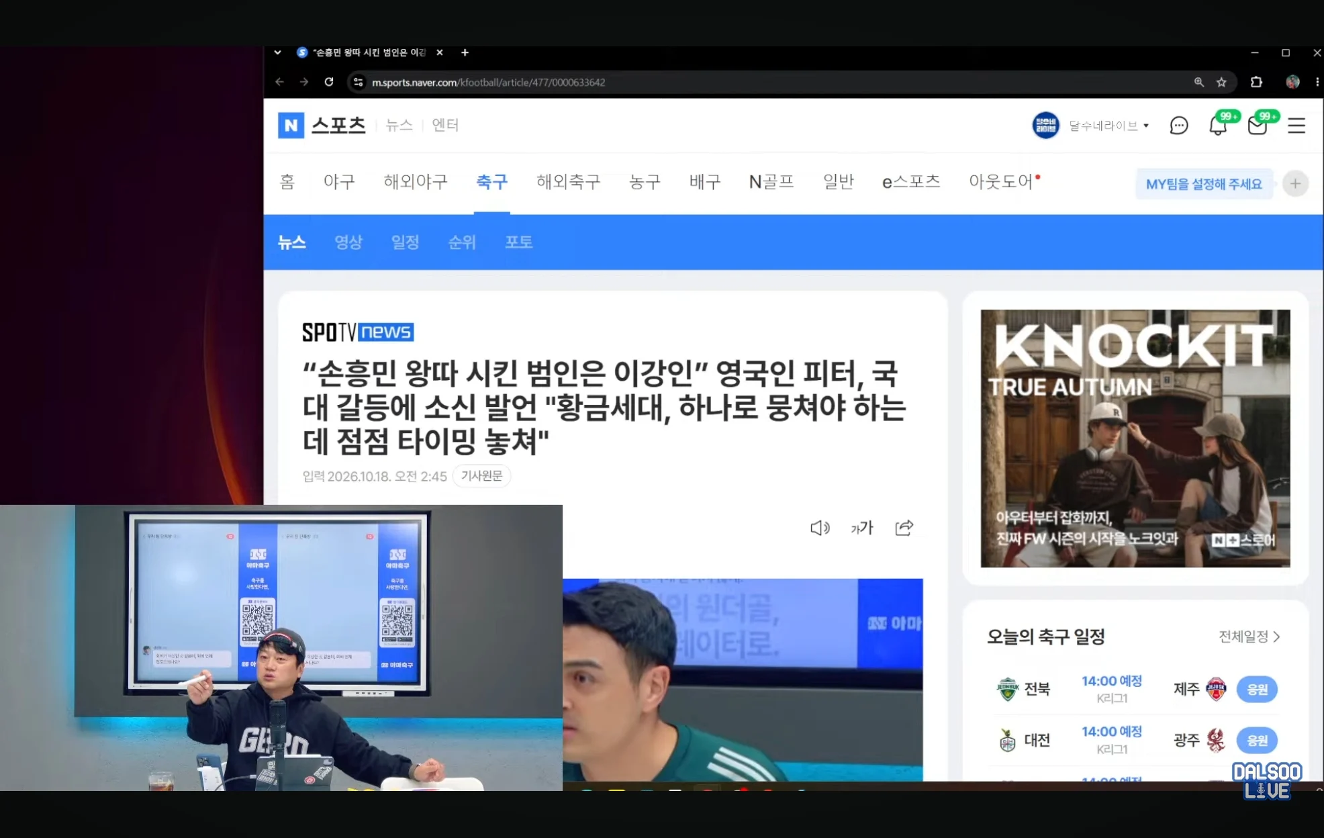The height and width of the screenshot is (838, 1324).
Task: Click the browser back arrow
Action: 280,82
